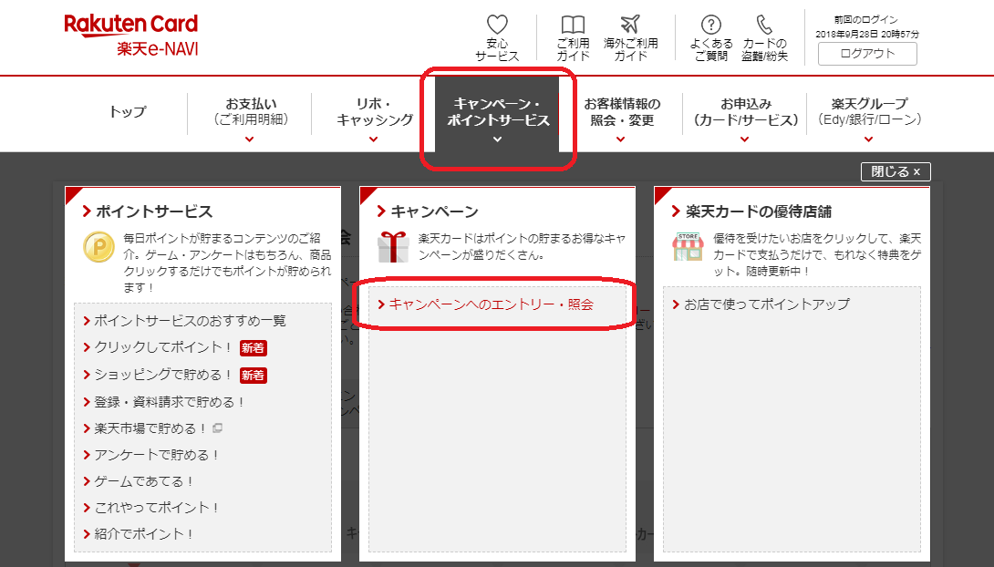Viewport: 994px width, 567px height.
Task: Click the airplane icon 海外ご利用ガイド
Action: [x=630, y=25]
